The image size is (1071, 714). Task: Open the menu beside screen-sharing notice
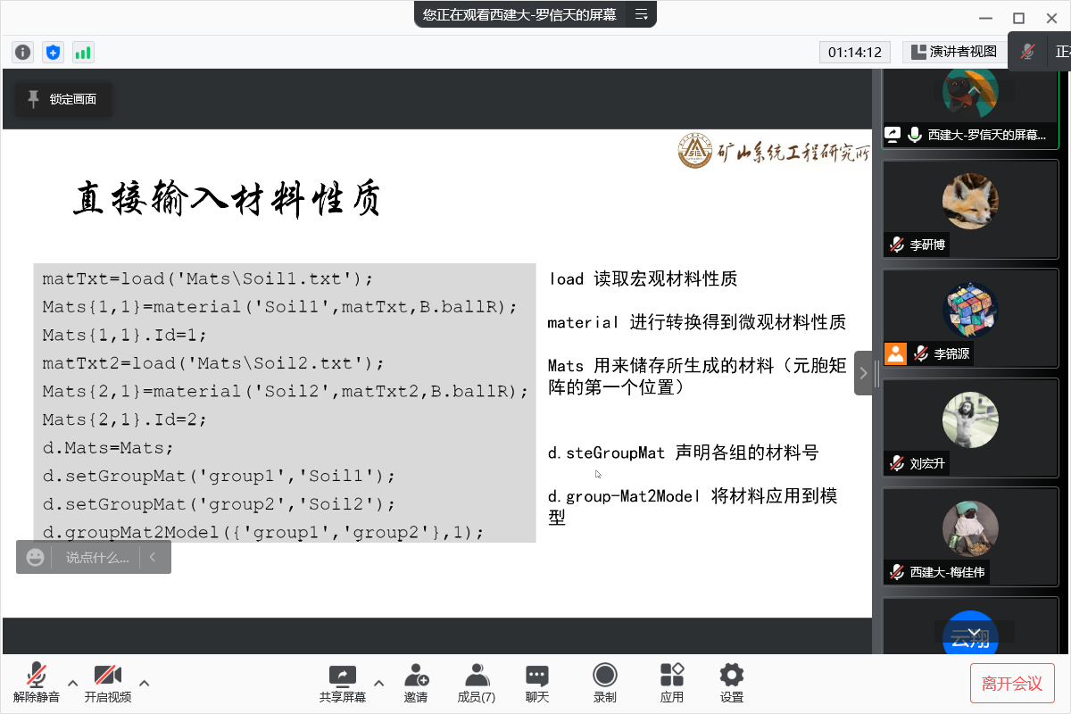(641, 14)
